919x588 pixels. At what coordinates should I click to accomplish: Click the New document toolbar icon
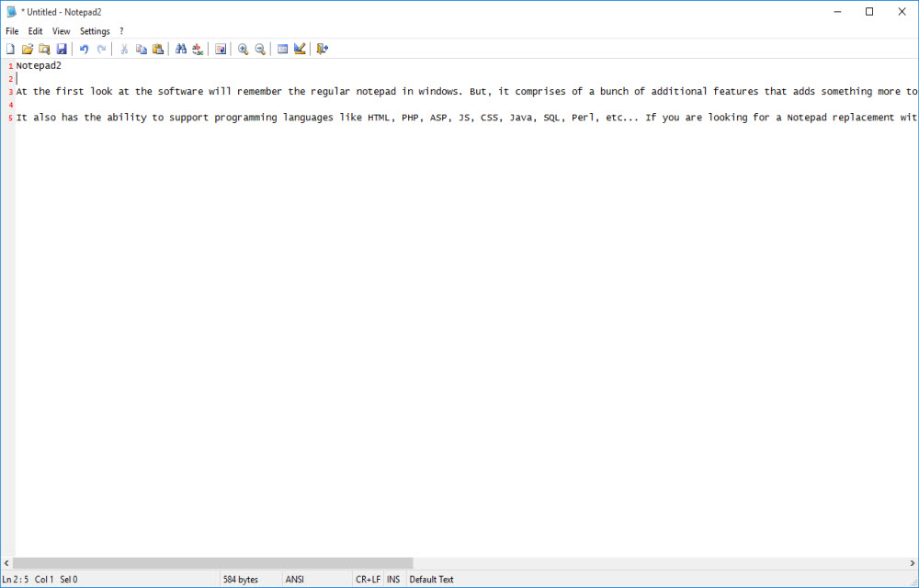tap(10, 50)
